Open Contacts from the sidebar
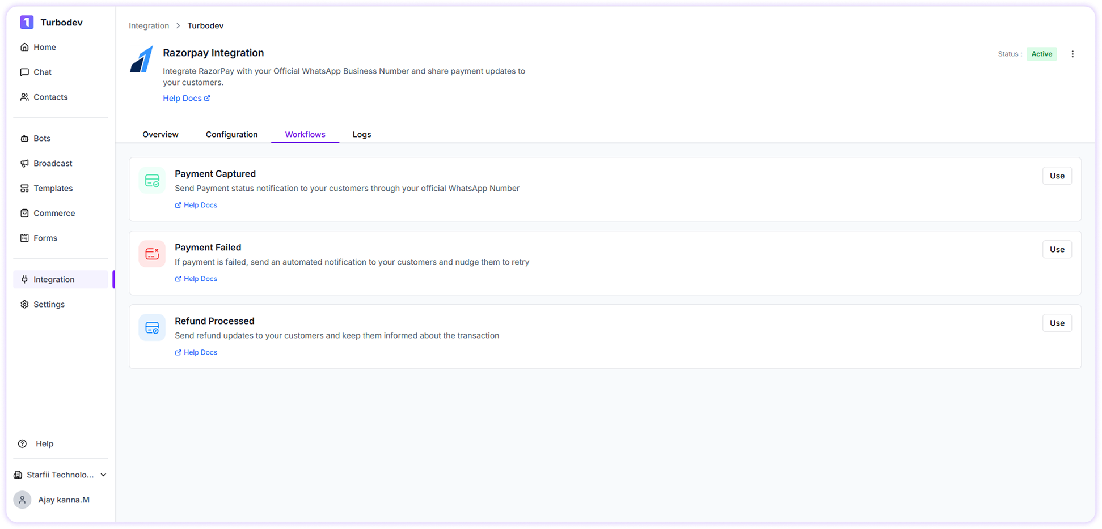This screenshot has width=1102, height=529. (x=24, y=97)
